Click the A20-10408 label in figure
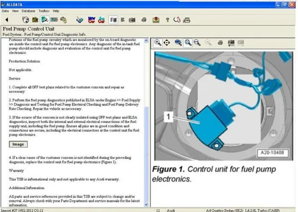298x212 pixels. 272,153
